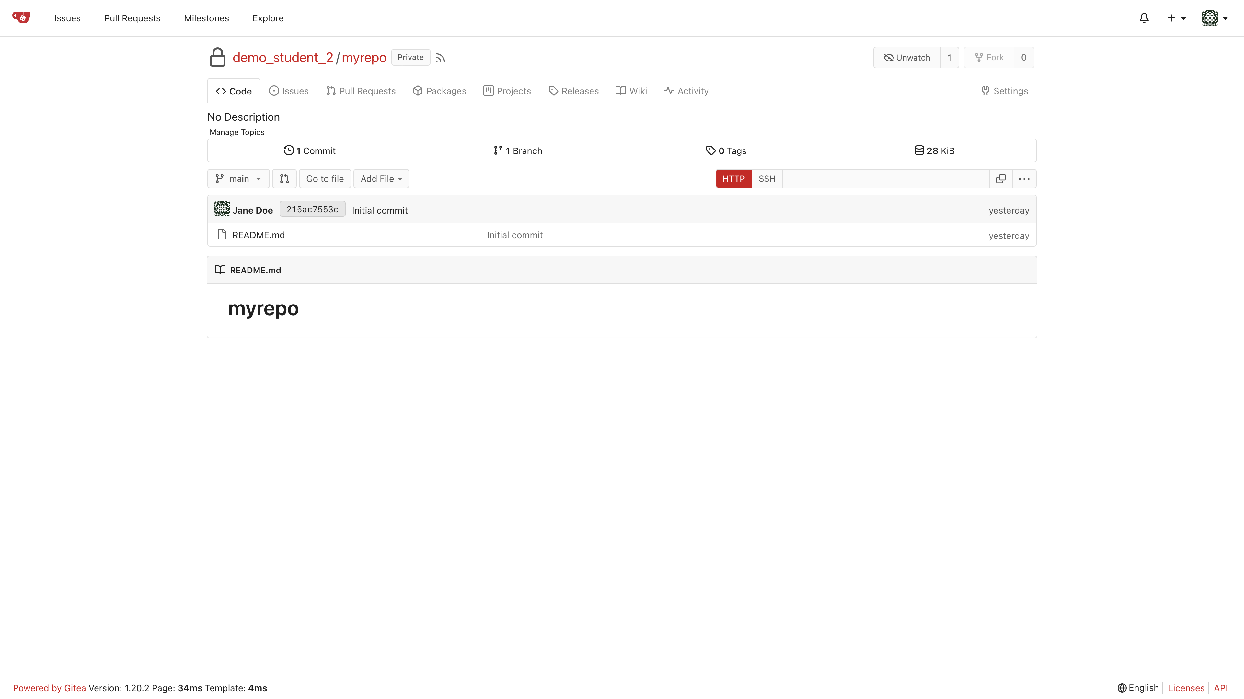Expand the main branch dropdown

238,179
